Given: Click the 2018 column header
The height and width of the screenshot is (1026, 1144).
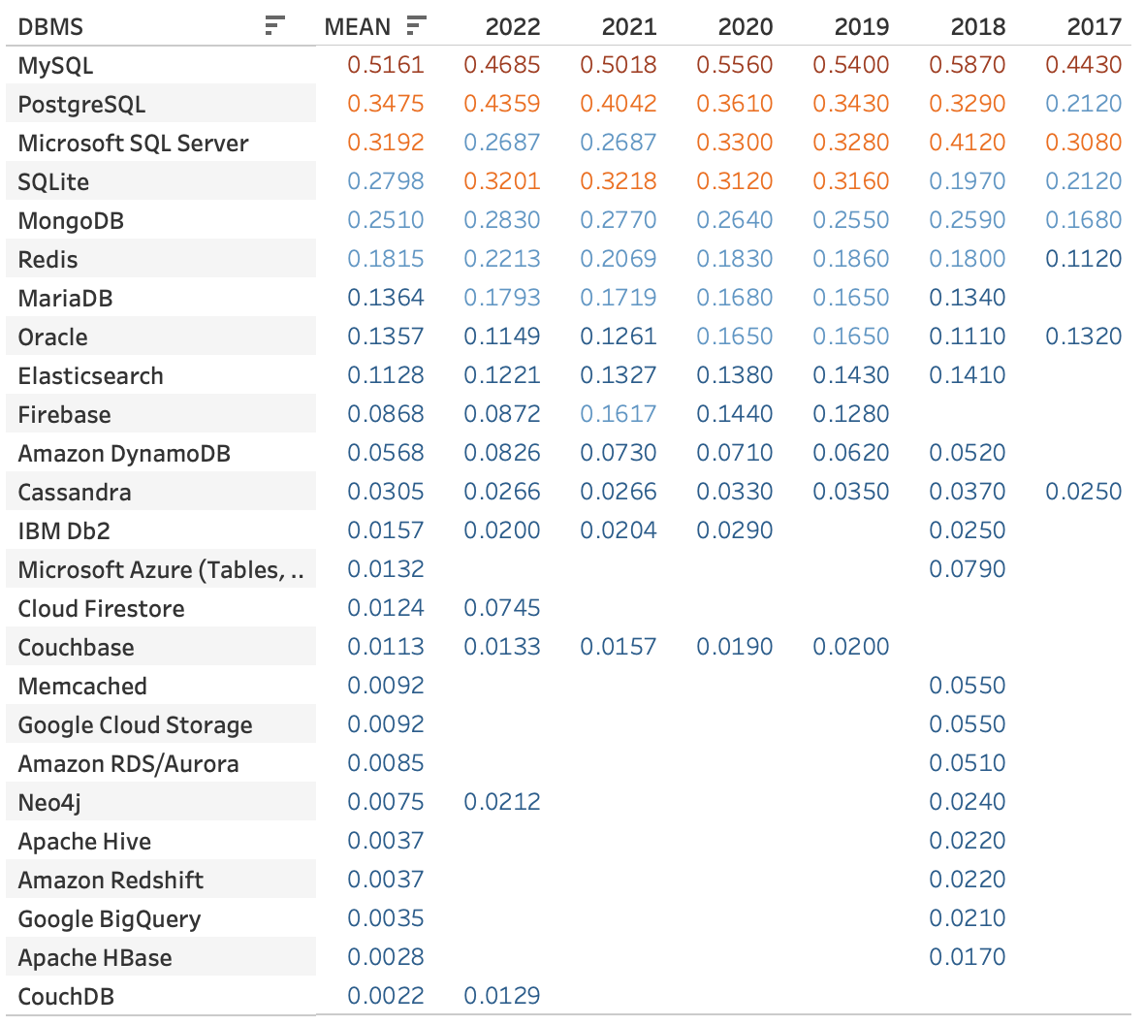Looking at the screenshot, I should (x=977, y=27).
